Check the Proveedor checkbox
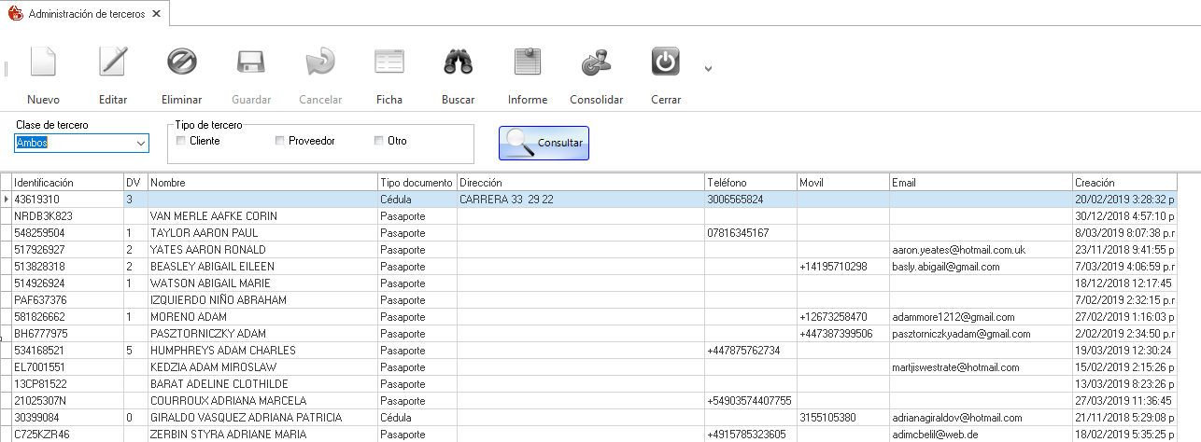The height and width of the screenshot is (442, 1201). (280, 141)
